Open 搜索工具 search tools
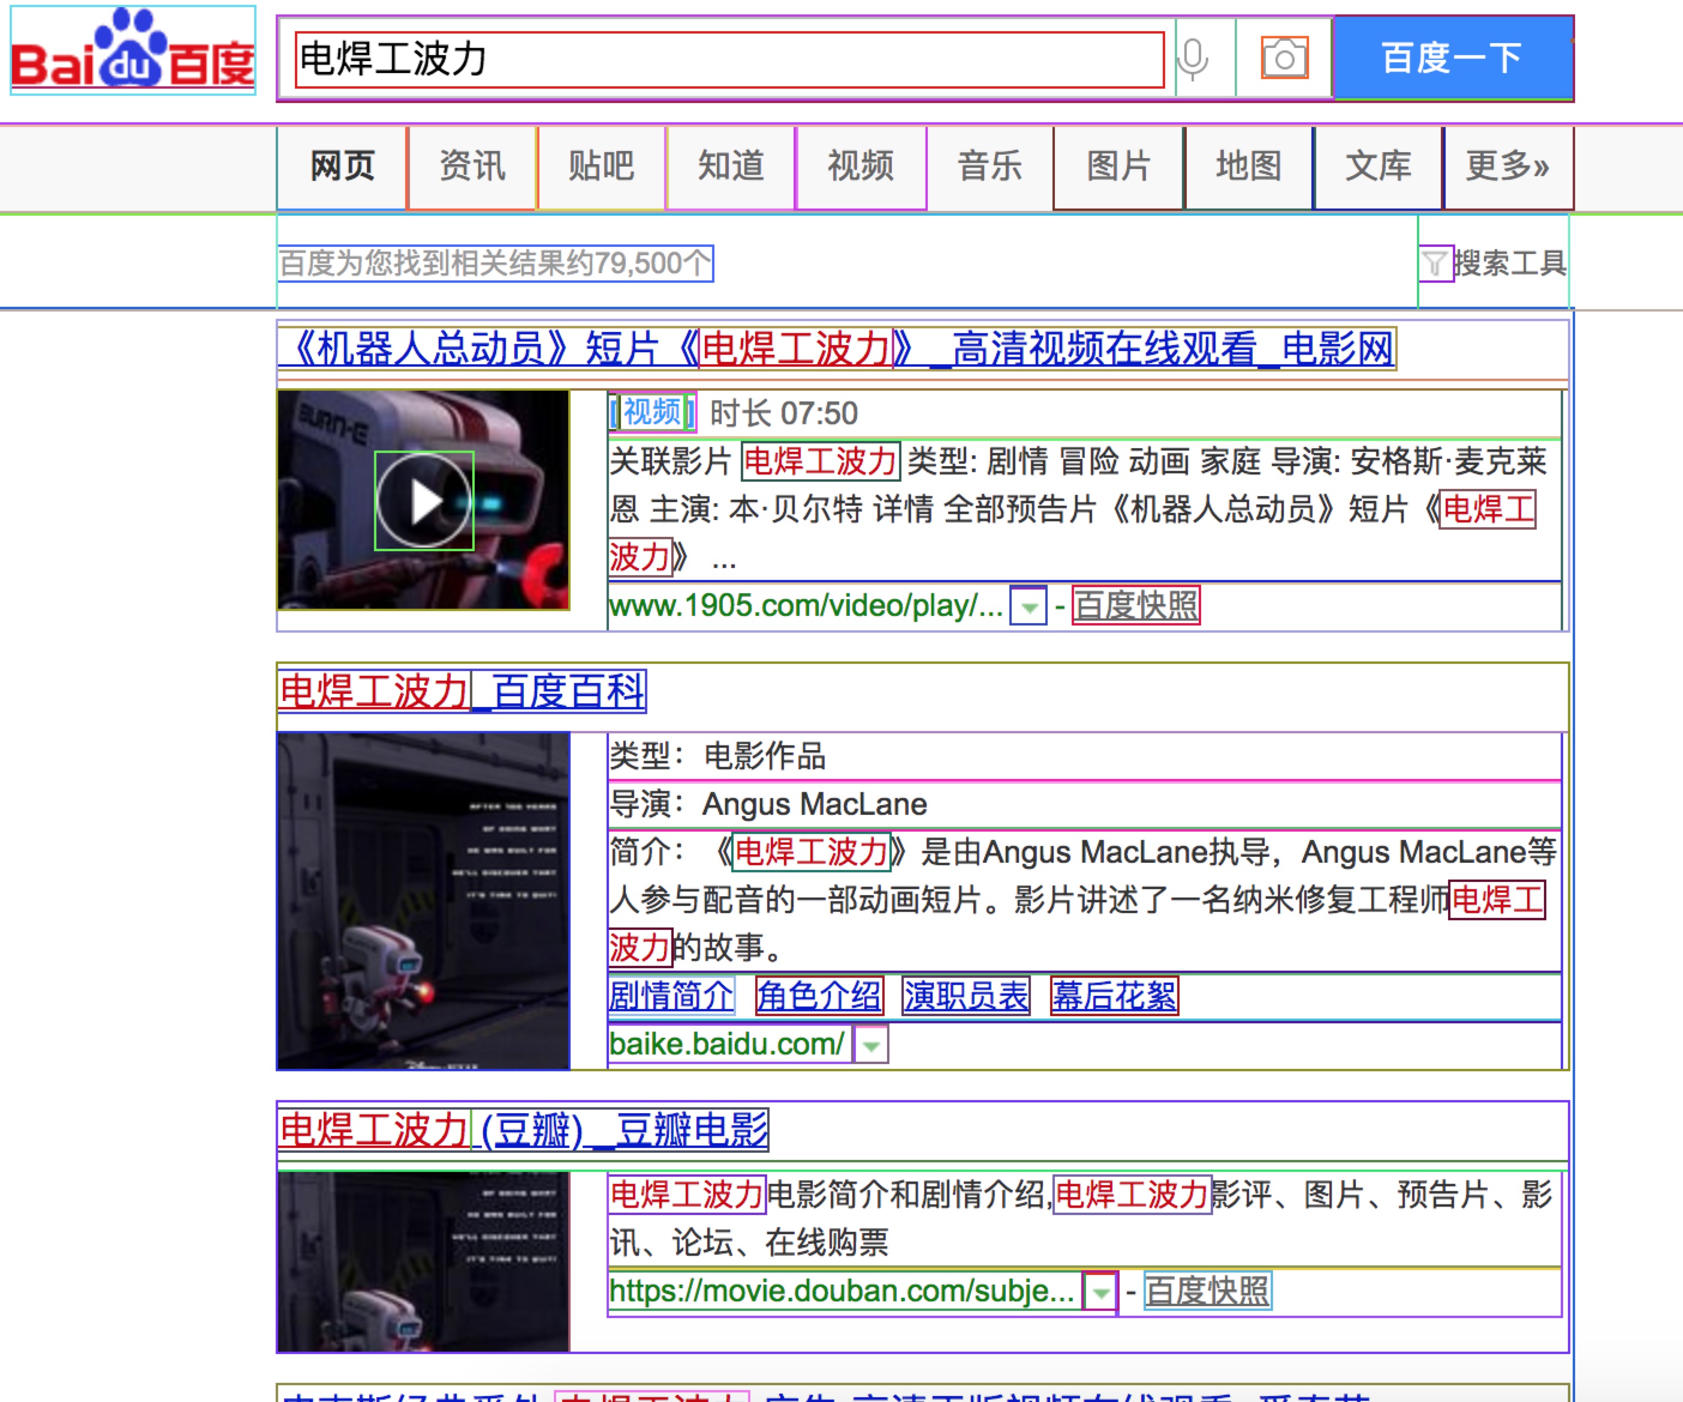Image resolution: width=1683 pixels, height=1402 pixels. (x=1510, y=264)
